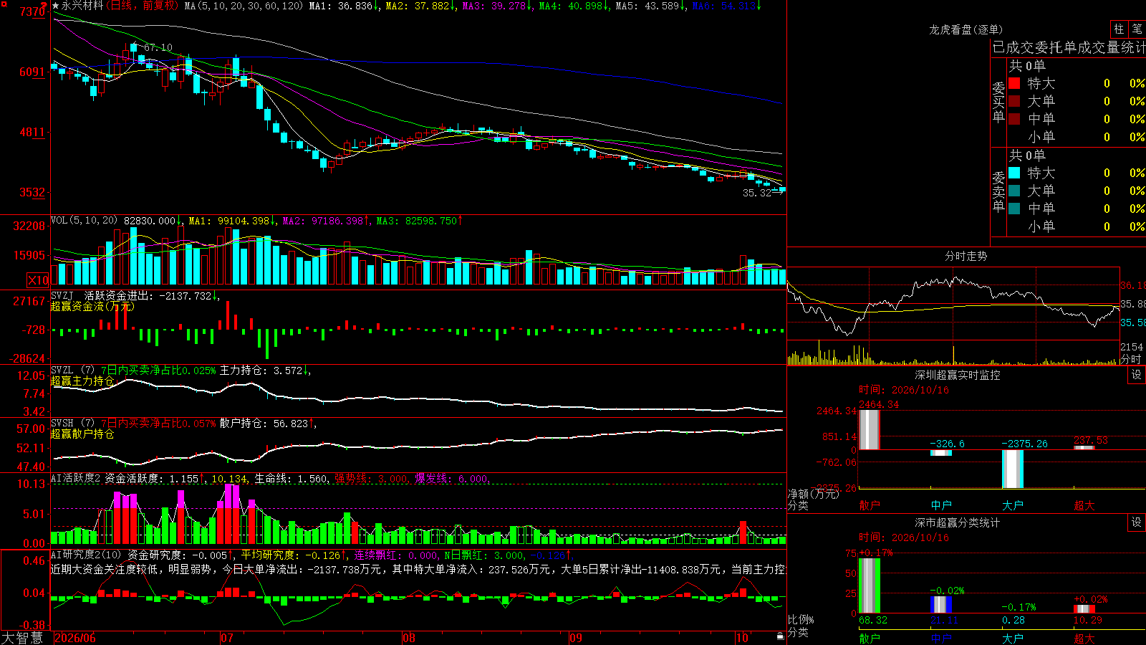Switch view to 笔 tick mode
The image size is (1146, 645).
pyautogui.click(x=1137, y=29)
